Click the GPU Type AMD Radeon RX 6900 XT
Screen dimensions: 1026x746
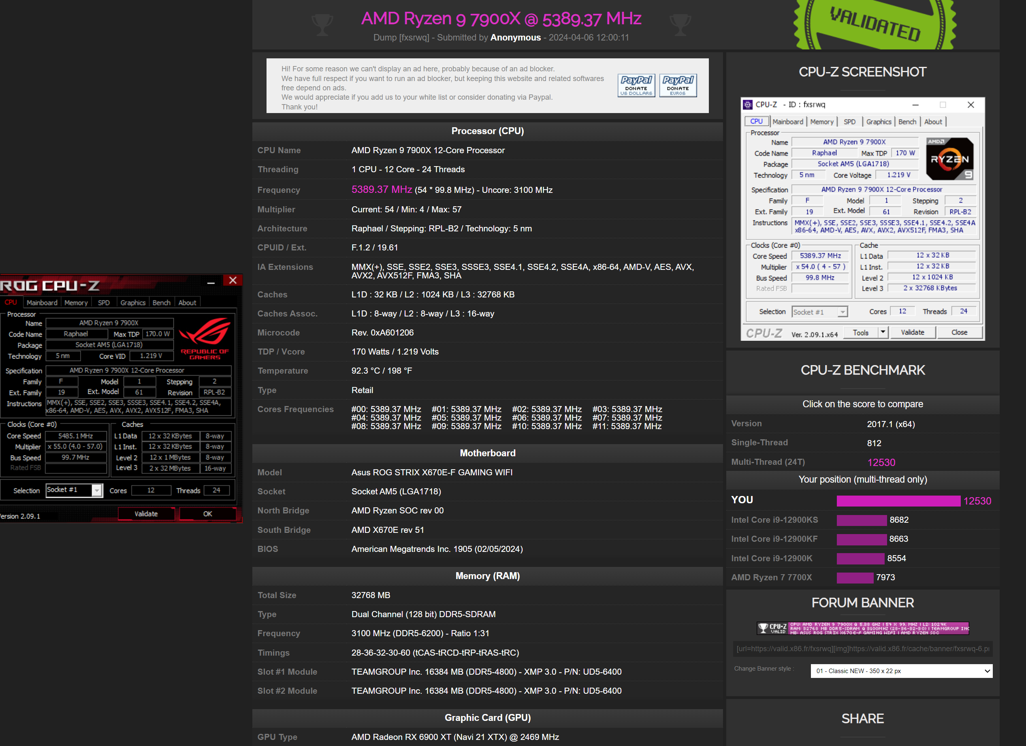coord(455,737)
